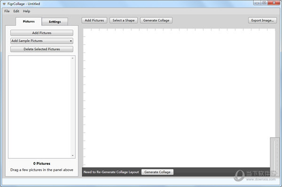Click the white collage canvas area
Viewport: 282px width, 187px height.
point(179,98)
